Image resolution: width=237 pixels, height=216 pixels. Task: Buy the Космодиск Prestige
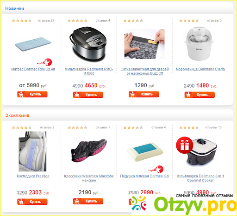(x=32, y=202)
